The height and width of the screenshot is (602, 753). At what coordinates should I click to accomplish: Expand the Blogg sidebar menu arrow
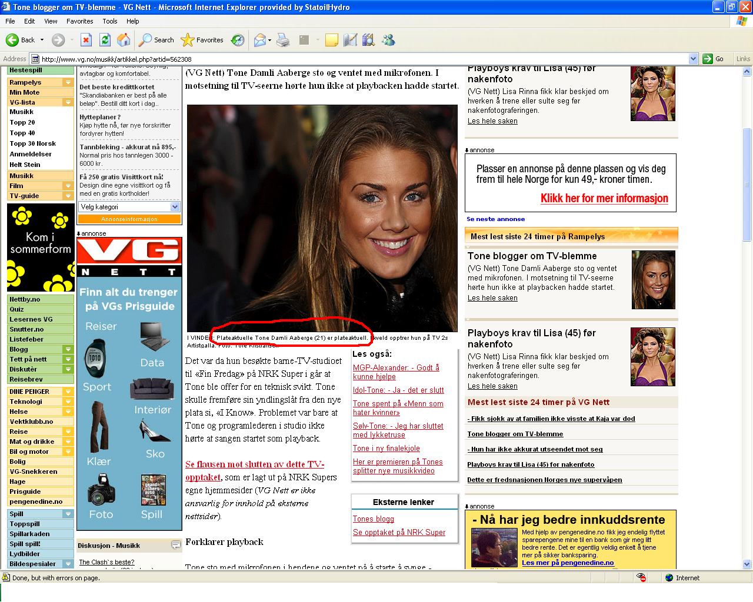pos(68,349)
